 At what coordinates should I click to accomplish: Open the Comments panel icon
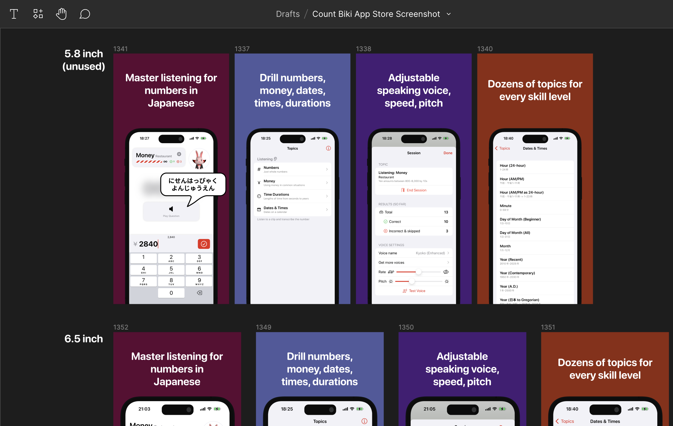tap(84, 13)
